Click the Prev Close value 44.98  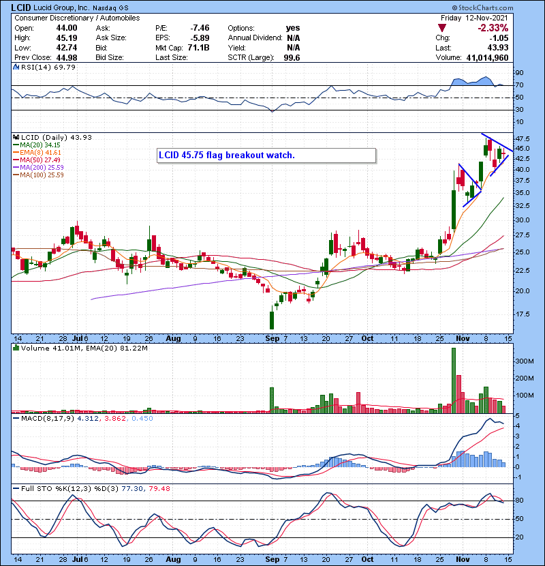point(67,57)
